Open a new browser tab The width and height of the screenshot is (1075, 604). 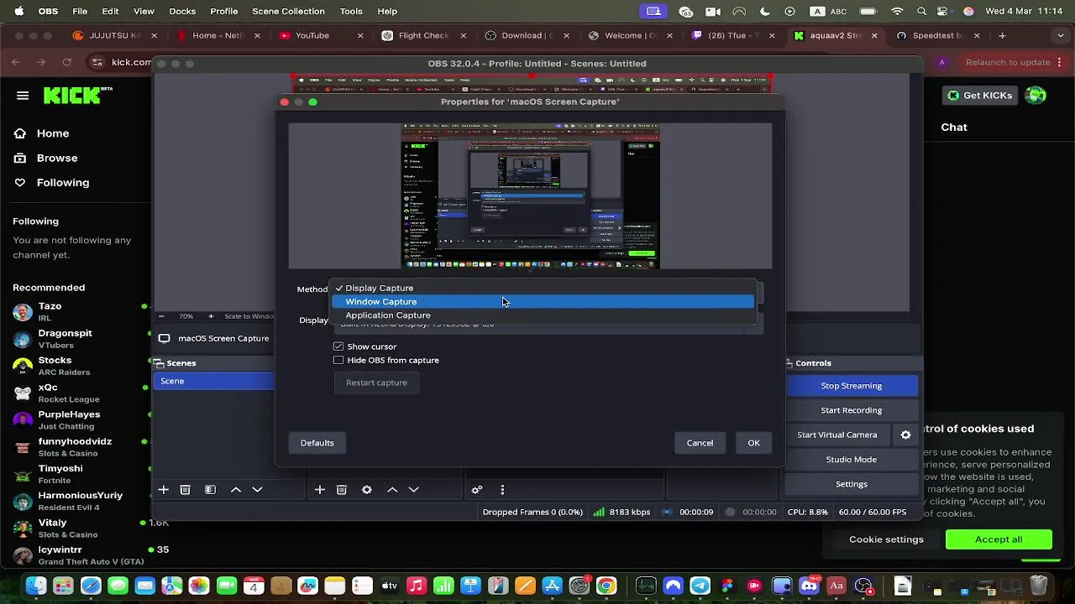pyautogui.click(x=1002, y=35)
